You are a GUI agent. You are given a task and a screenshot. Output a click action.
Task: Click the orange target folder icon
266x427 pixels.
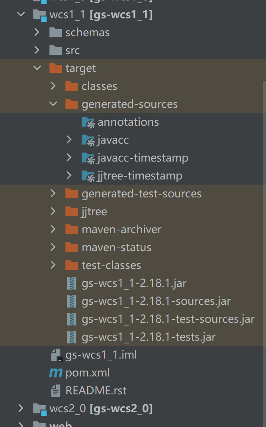tap(56, 68)
